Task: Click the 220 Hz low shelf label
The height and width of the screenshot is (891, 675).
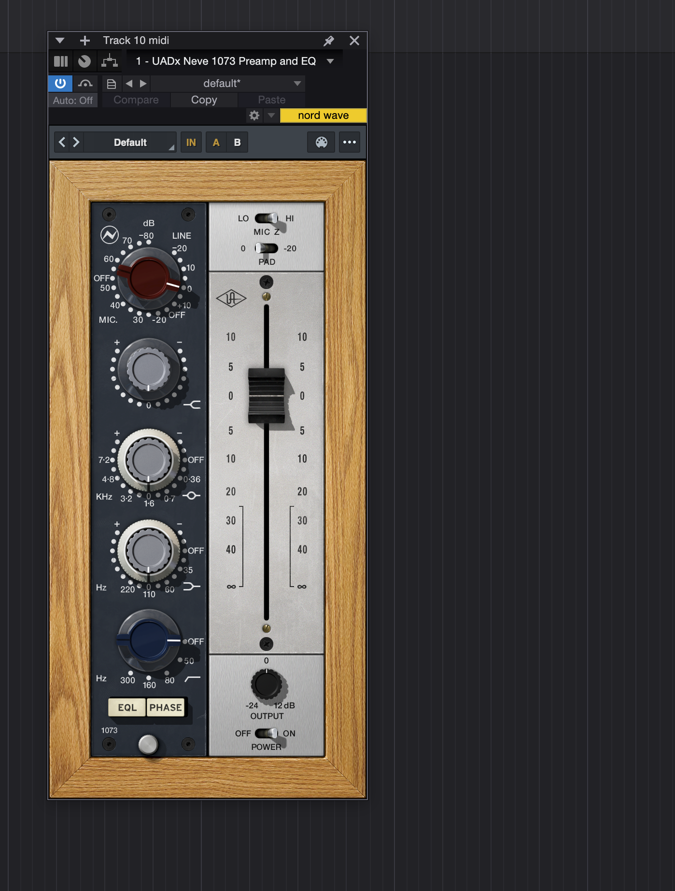Action: click(127, 589)
